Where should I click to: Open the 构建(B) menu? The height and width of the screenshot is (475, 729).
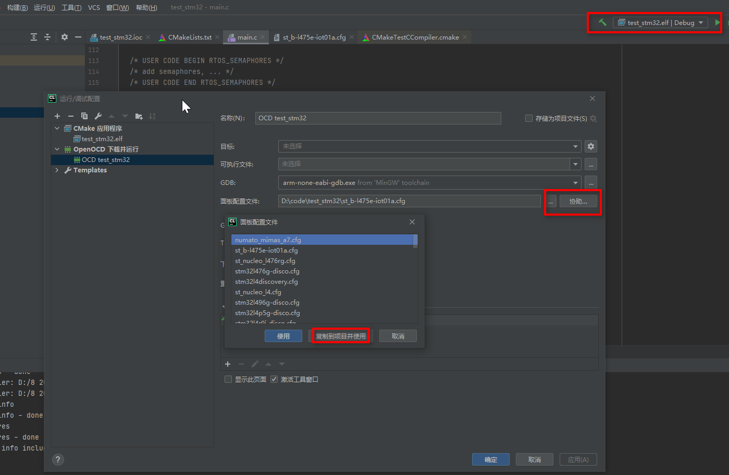click(x=17, y=7)
